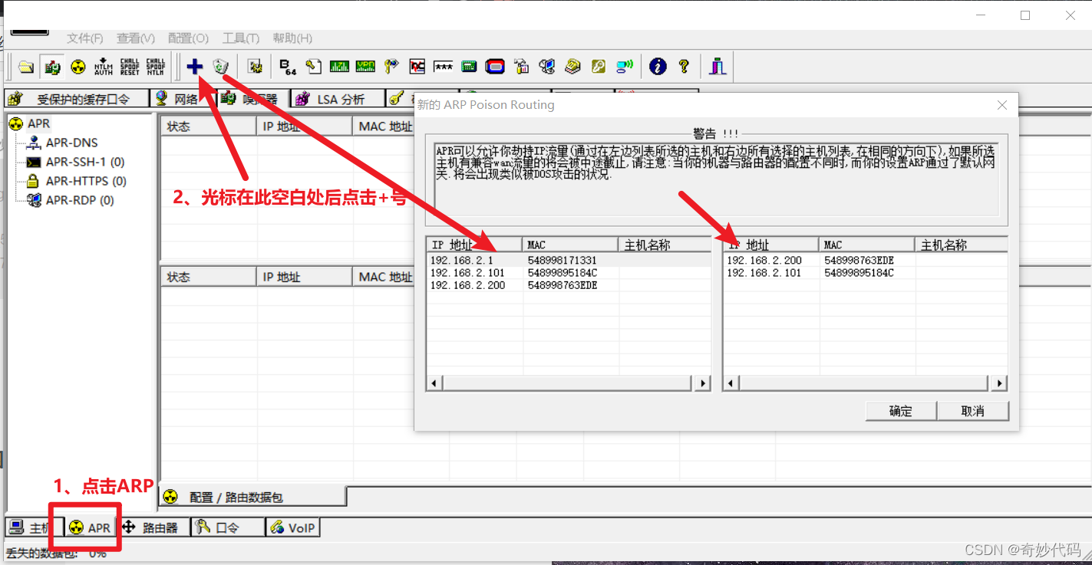The width and height of the screenshot is (1092, 565).
Task: Close the 新的 ARP Poison Routing dialog
Action: 1001,105
